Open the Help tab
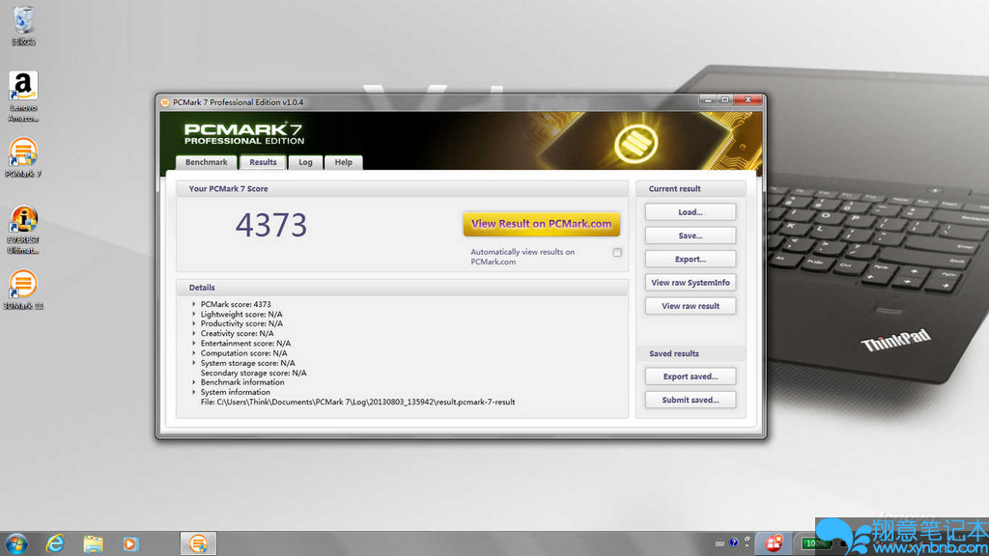The height and width of the screenshot is (556, 989). [343, 162]
